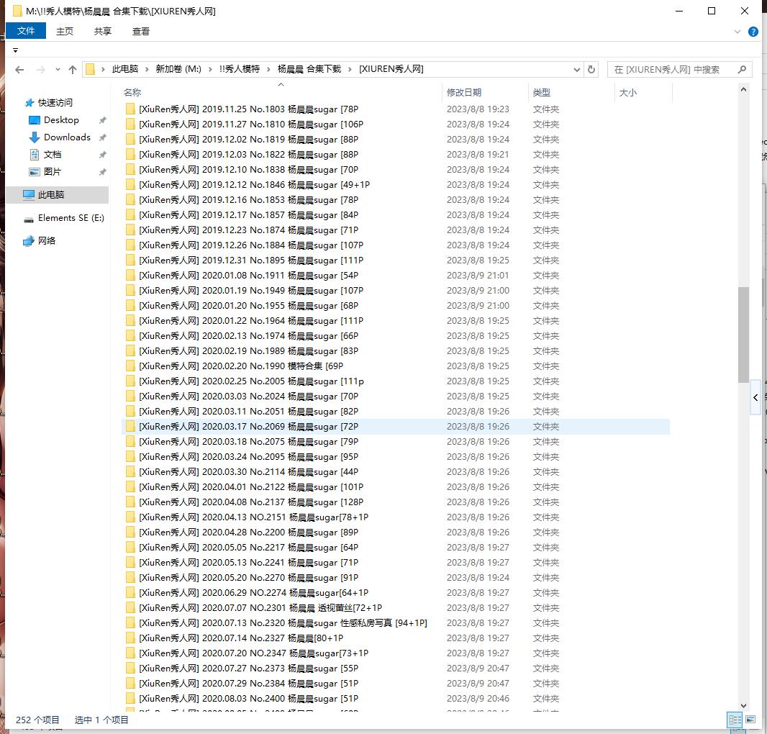Expand the breadcrumb chevron after 新加卷 (M:)
This screenshot has height=734, width=767.
(210, 70)
